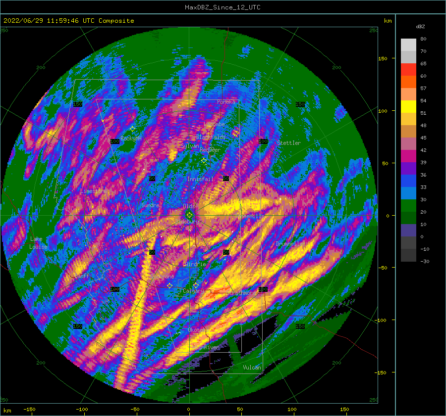Click the 57 value on dBZ legend
The image size is (446, 416).
[x=423, y=89]
